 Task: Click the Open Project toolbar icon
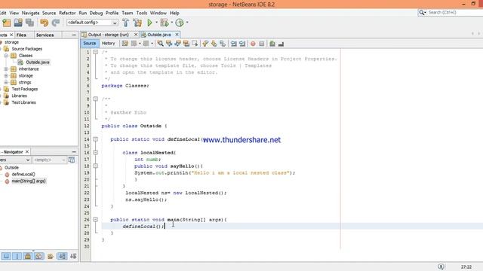pos(18,23)
